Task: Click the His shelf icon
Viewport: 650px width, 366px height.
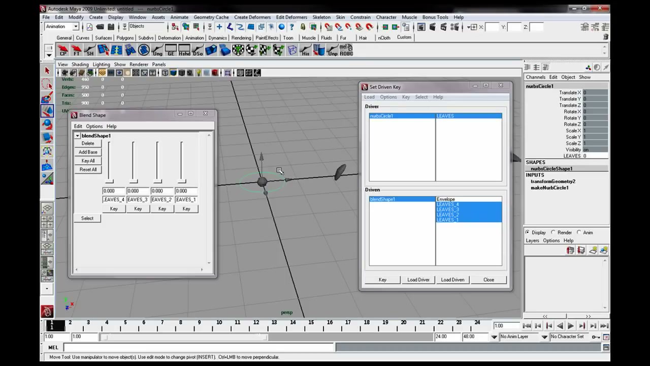Action: pos(305,50)
